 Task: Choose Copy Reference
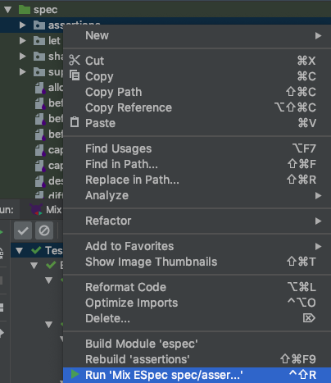point(197,107)
